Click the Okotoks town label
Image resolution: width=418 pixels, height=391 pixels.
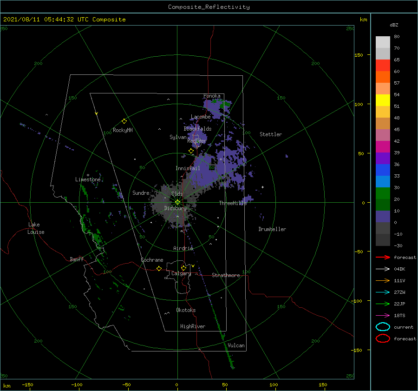click(x=186, y=310)
